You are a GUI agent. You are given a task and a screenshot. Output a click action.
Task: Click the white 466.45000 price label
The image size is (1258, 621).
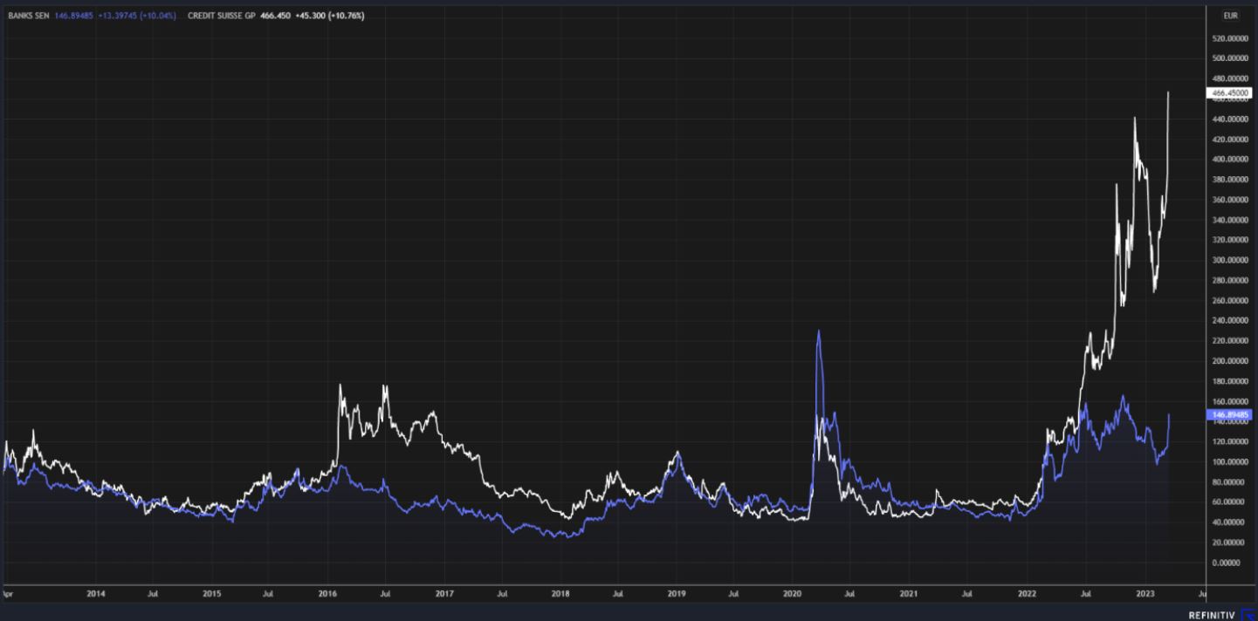(x=1228, y=92)
